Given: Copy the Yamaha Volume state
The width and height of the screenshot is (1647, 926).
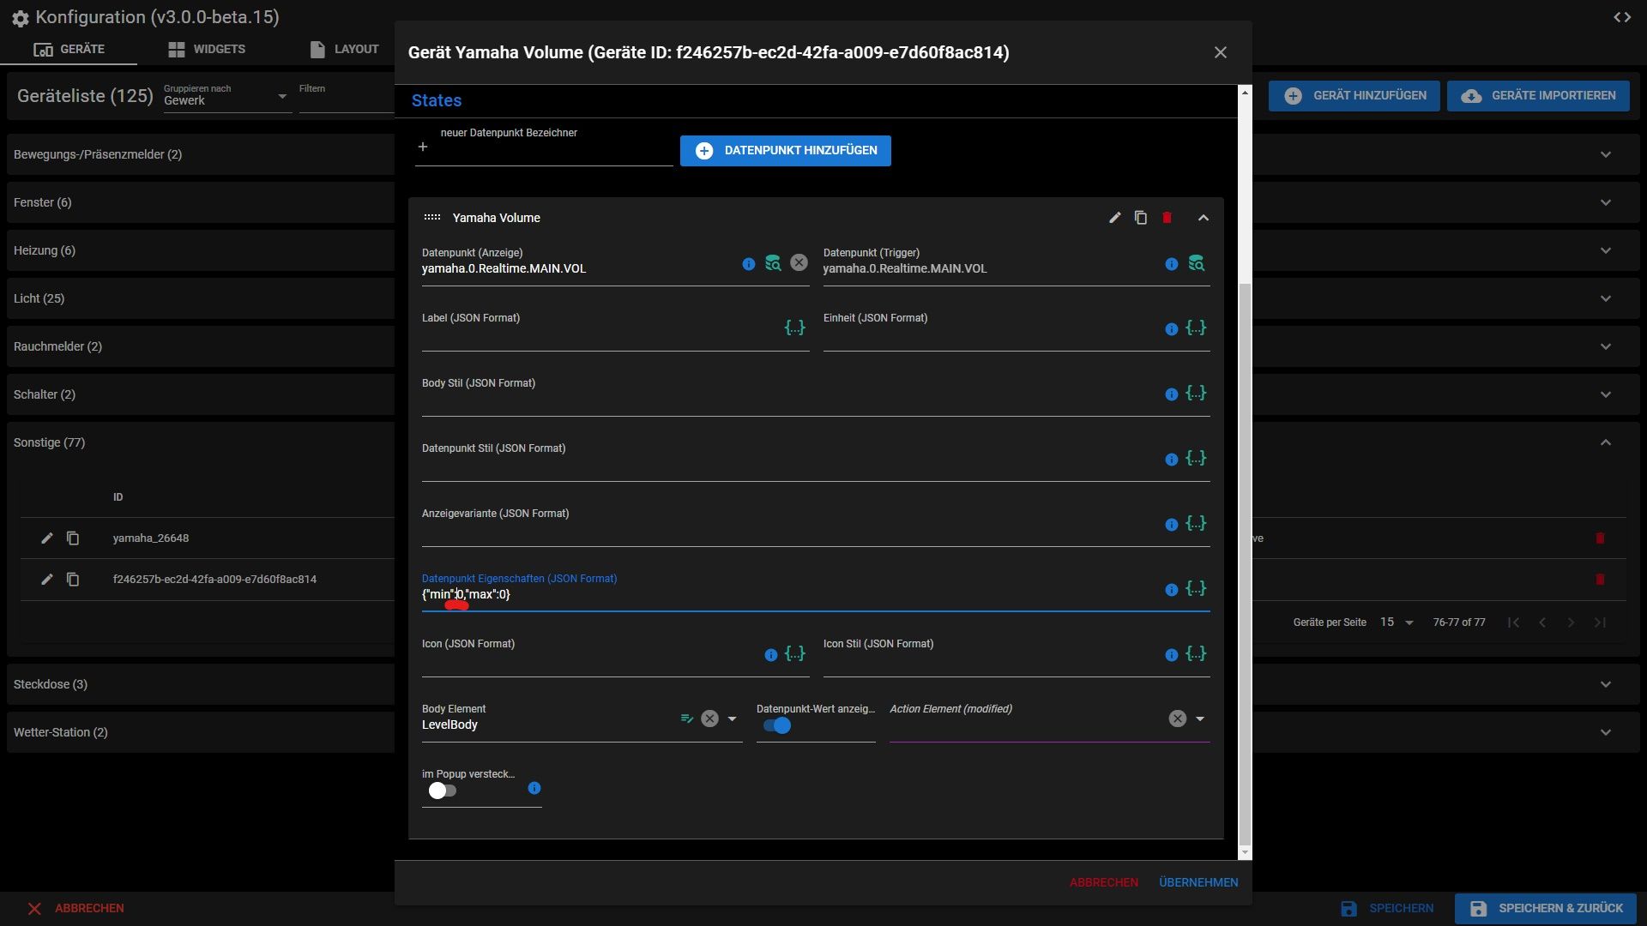Looking at the screenshot, I should click(1140, 218).
